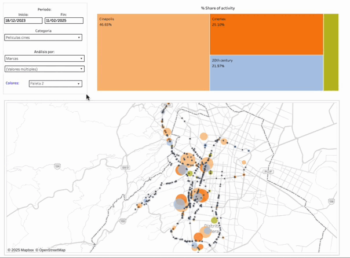The image size is (350, 258).
Task: Expand the (Valores múltiples) filter dropdown
Action: 45,69
